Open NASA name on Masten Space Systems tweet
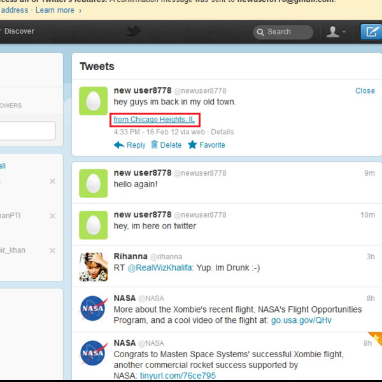This screenshot has height=382, width=382. [125, 343]
